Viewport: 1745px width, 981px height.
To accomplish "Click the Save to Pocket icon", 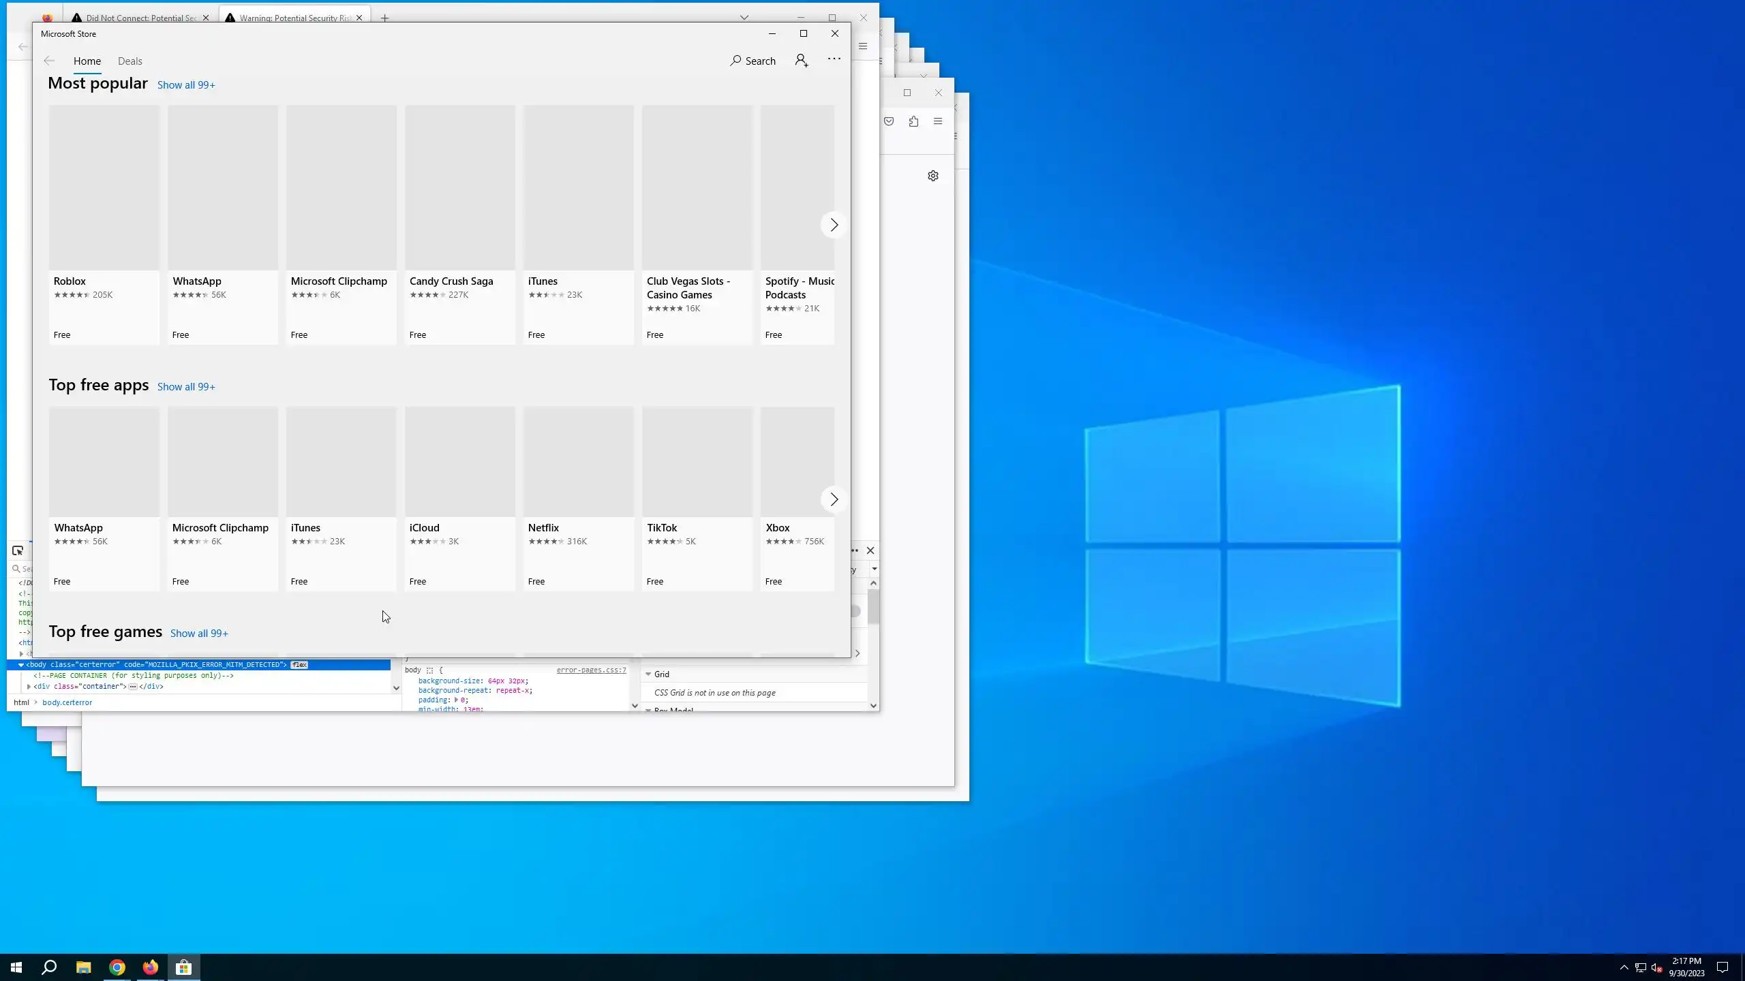I will (x=889, y=121).
